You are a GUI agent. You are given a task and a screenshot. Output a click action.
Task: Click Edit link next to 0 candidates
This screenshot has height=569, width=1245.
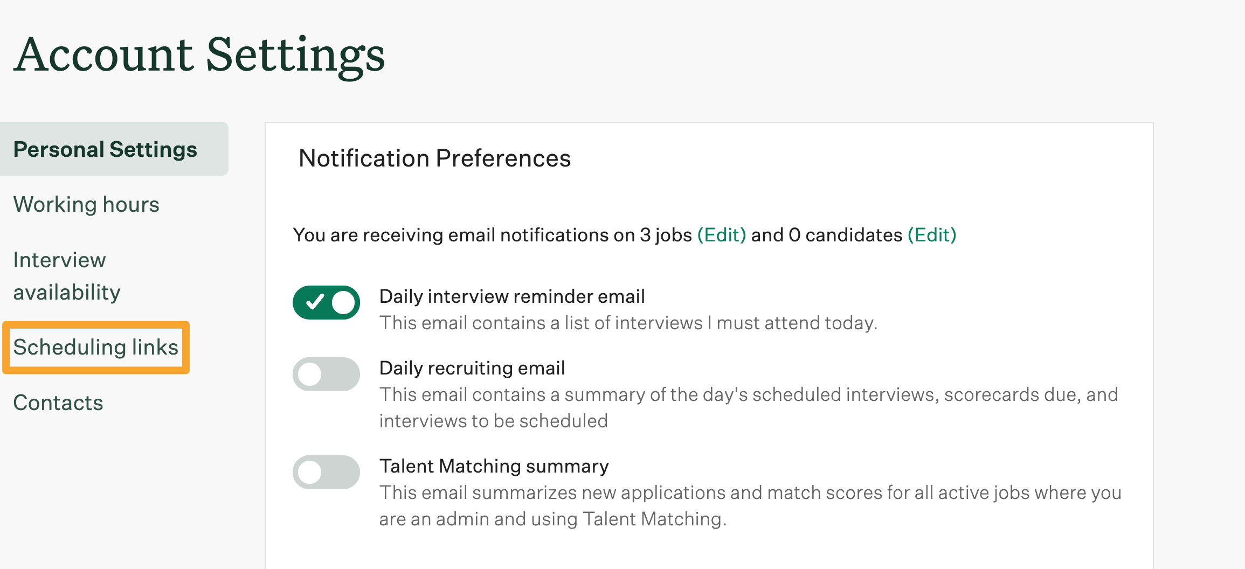pos(932,235)
